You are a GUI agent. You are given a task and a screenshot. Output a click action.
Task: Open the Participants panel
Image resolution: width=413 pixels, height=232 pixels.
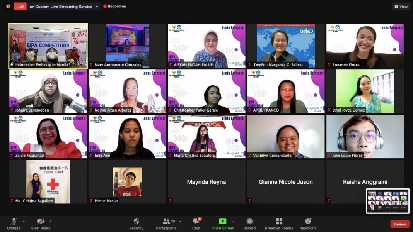(167, 222)
